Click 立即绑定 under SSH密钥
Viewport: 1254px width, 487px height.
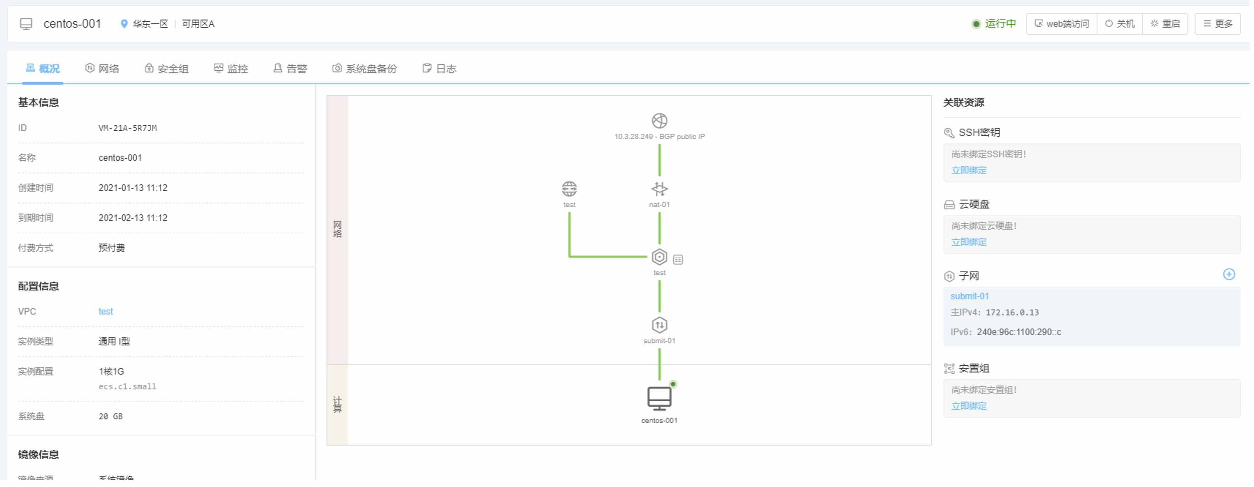click(x=969, y=171)
